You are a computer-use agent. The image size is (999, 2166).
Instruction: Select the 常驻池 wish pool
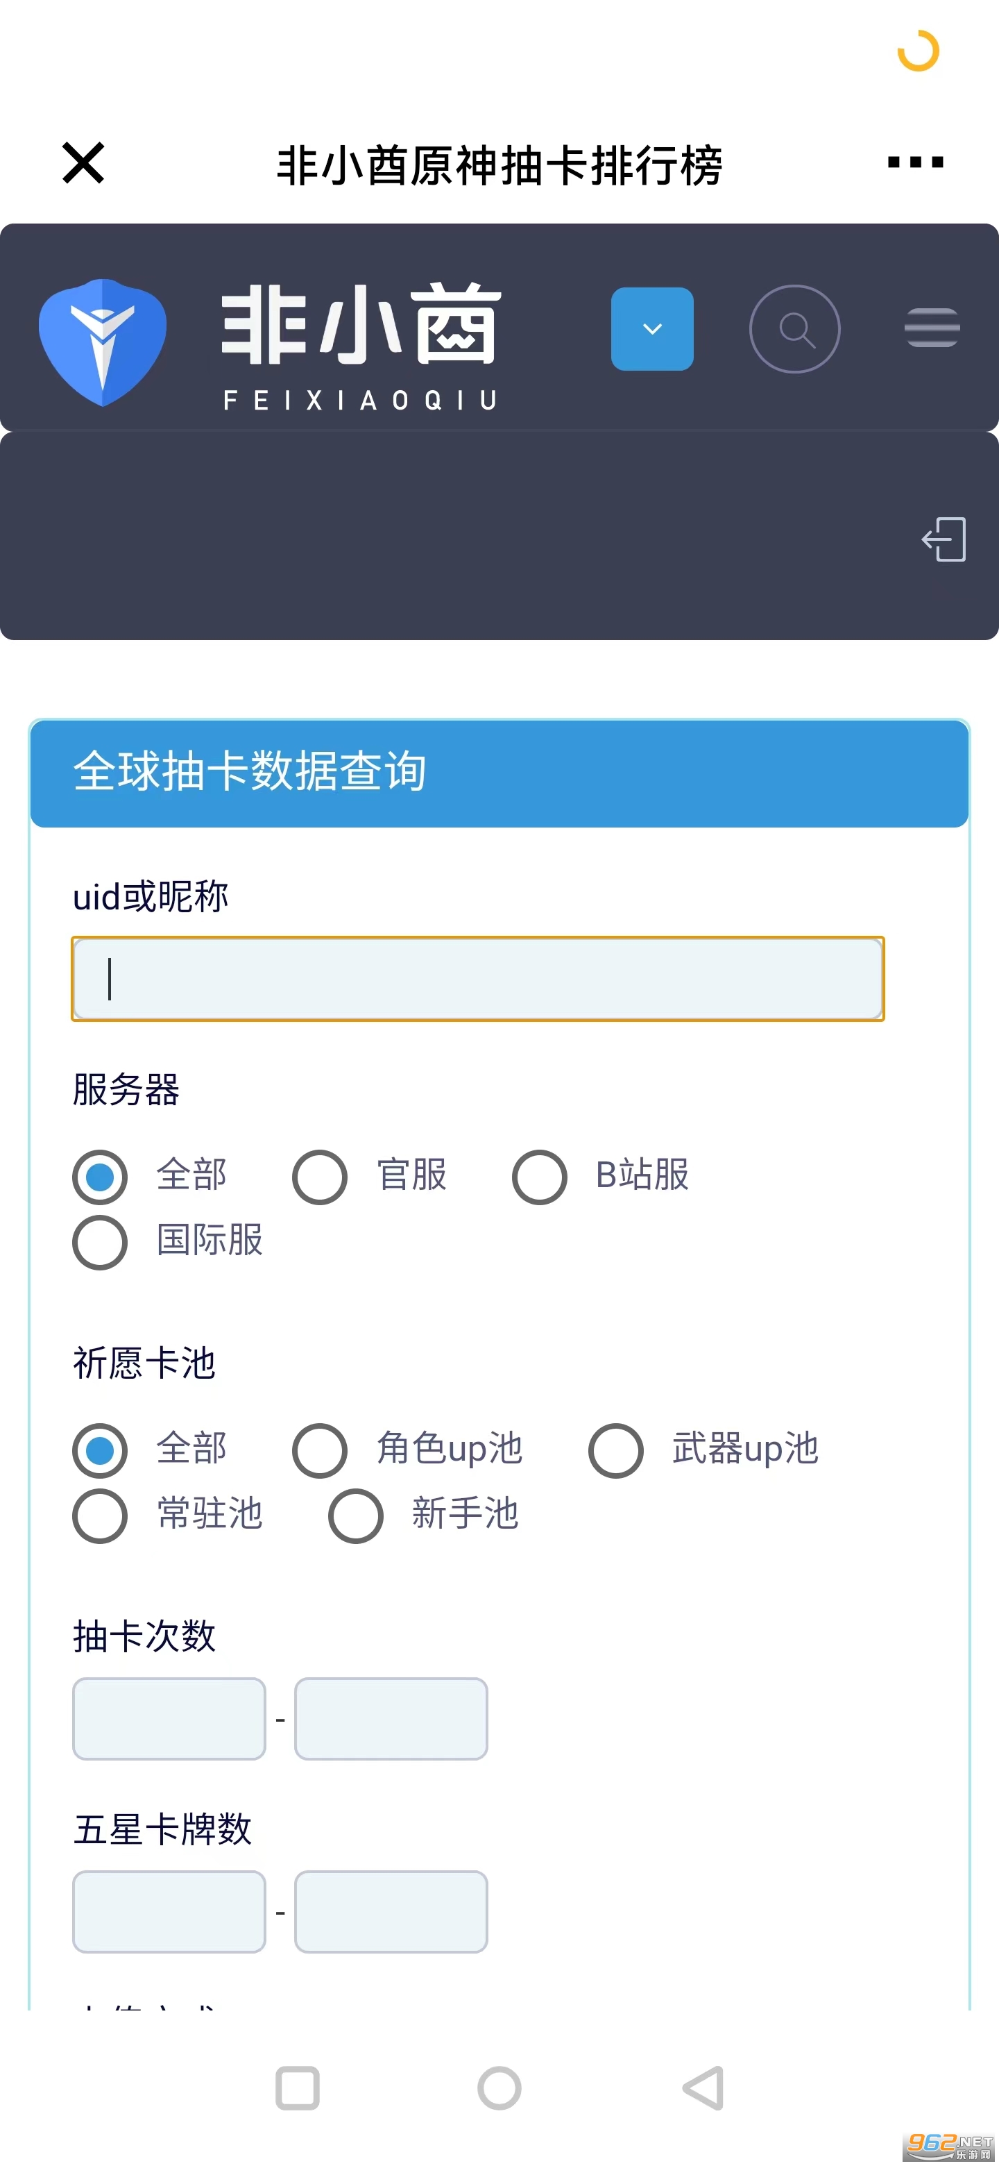click(100, 1516)
